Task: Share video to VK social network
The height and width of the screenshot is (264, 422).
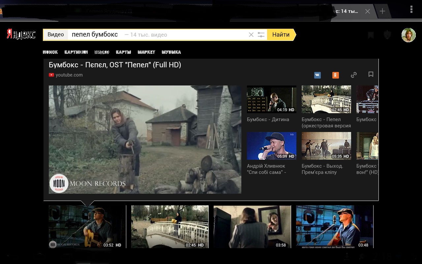Action: coord(317,75)
